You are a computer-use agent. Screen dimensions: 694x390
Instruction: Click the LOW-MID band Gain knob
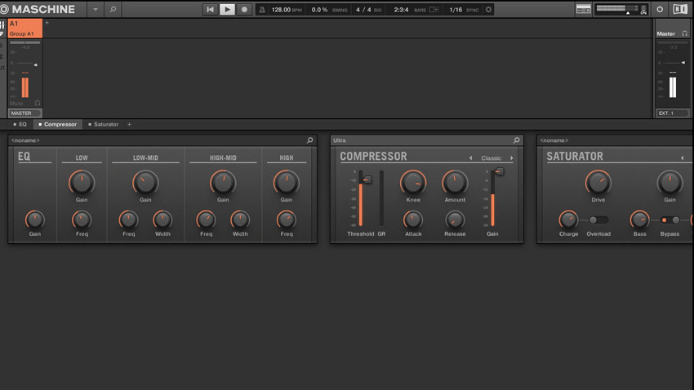(x=145, y=183)
